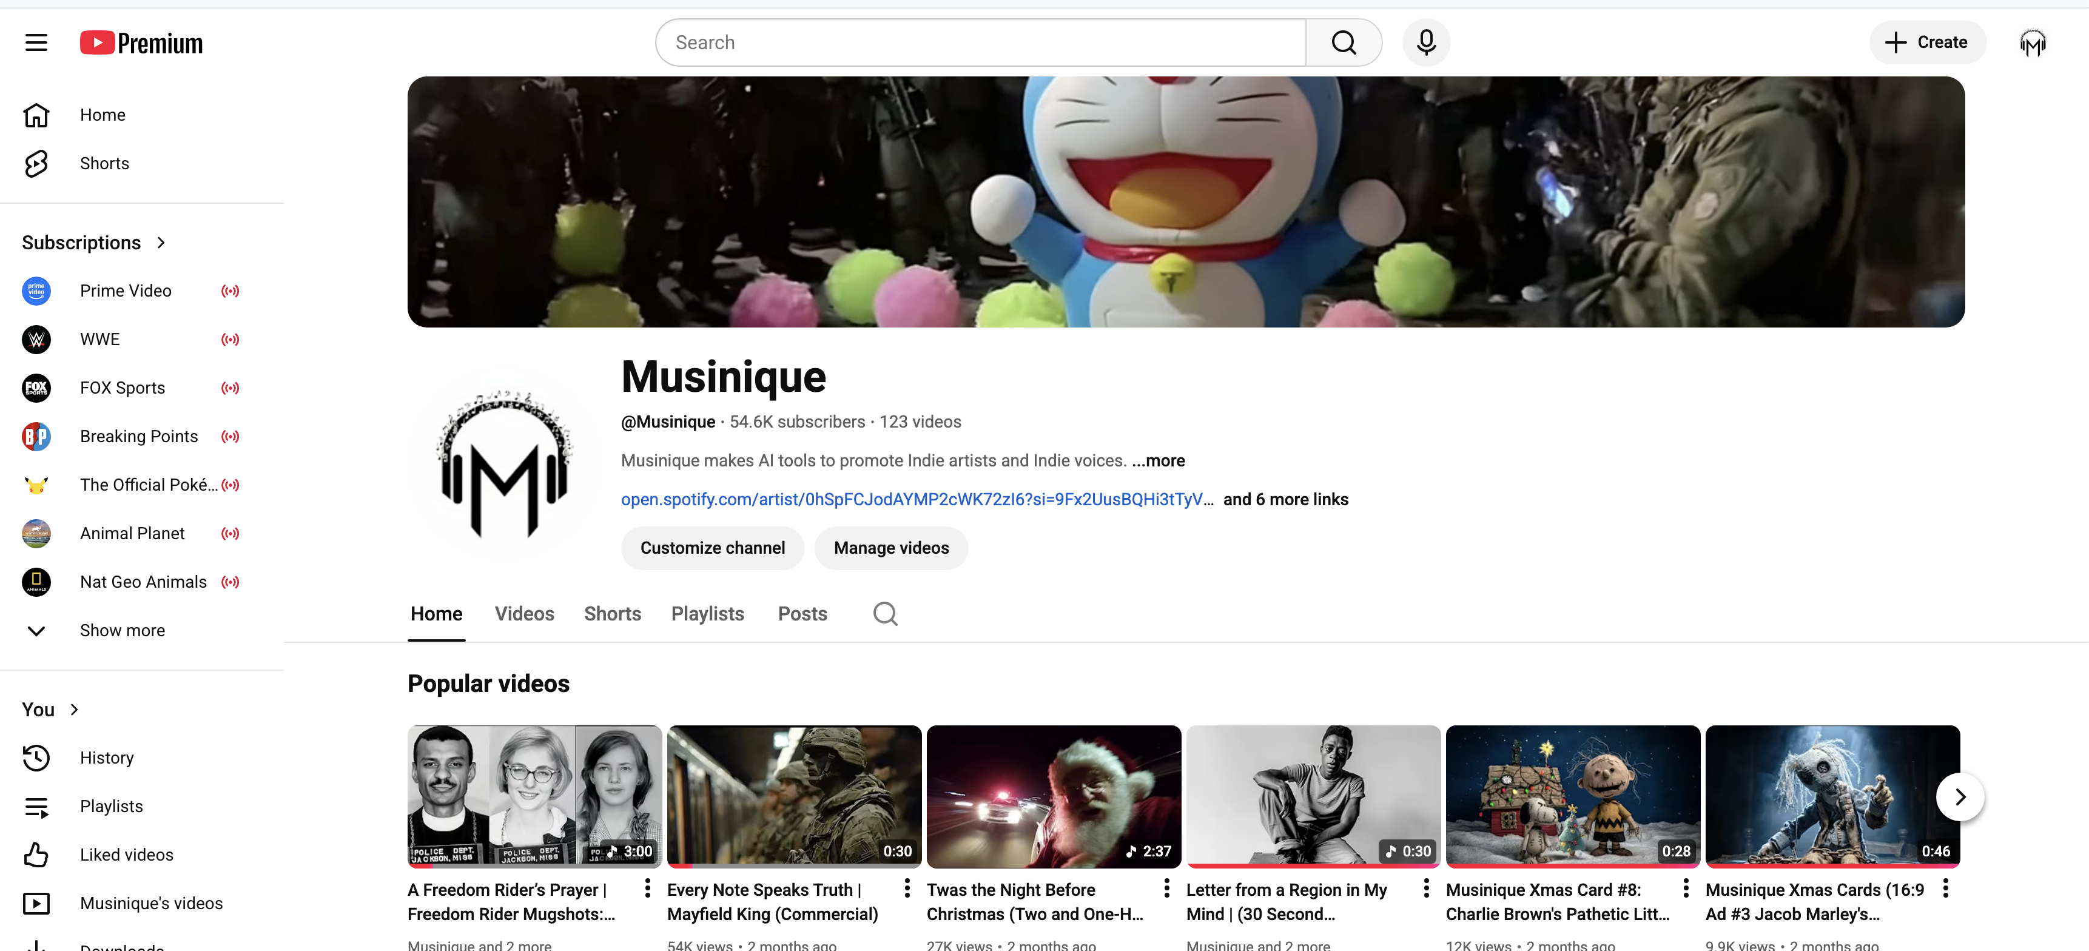Viewport: 2089px width, 951px height.
Task: Expand channel description with ...more
Action: [x=1158, y=460]
